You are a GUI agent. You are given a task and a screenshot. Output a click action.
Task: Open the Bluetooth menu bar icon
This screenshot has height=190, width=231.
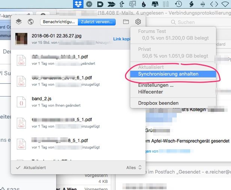point(203,4)
